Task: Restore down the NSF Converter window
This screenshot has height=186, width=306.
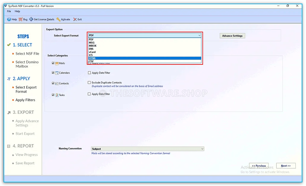Action: point(288,6)
